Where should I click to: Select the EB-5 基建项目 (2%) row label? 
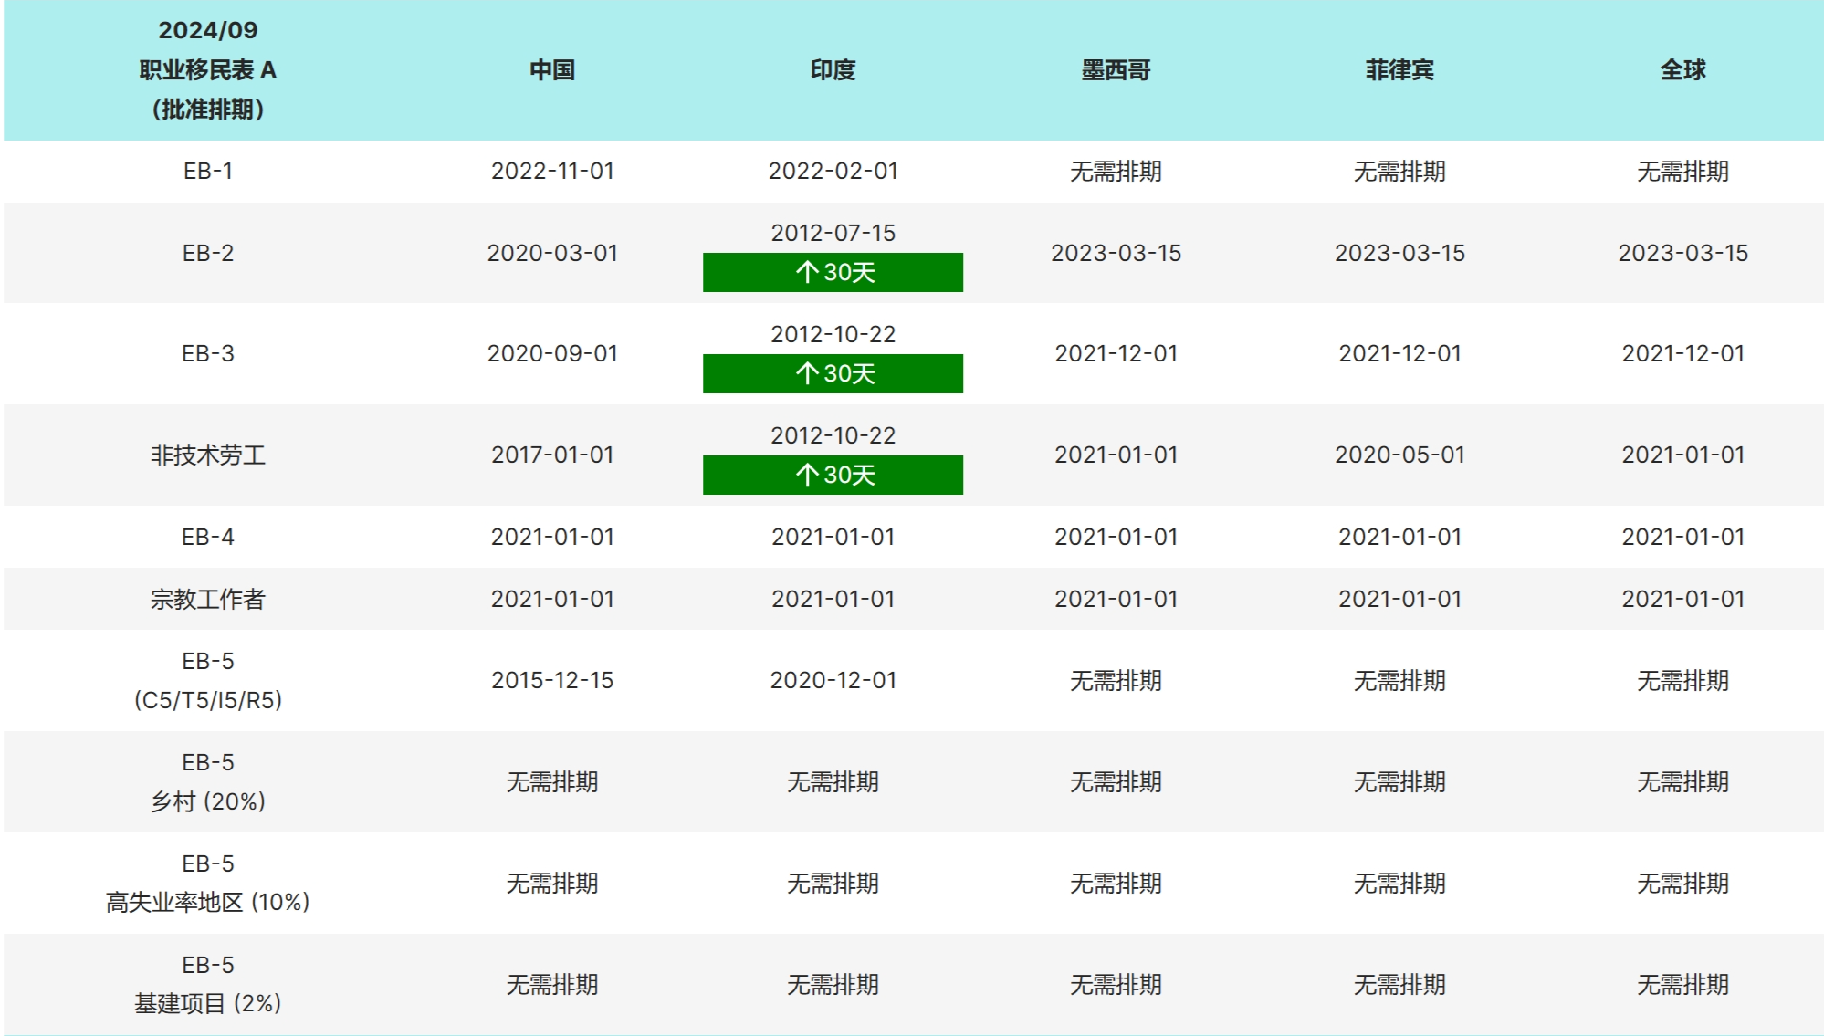pos(208,984)
